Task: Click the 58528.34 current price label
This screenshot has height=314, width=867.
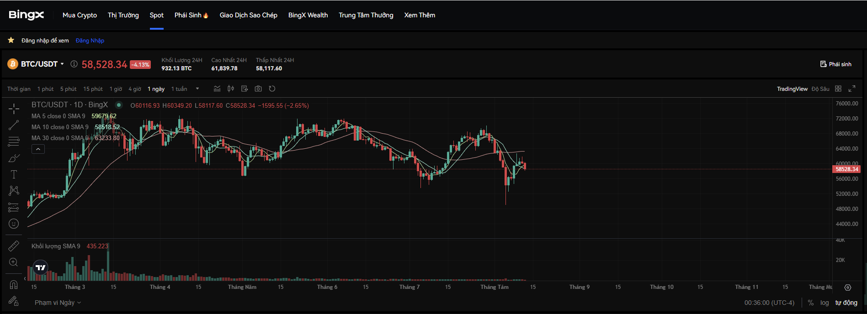Action: [x=846, y=169]
